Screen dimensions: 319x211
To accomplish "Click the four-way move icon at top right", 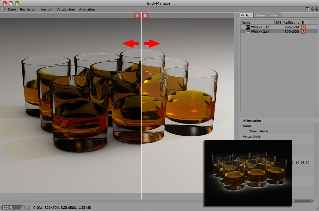I will point(312,9).
